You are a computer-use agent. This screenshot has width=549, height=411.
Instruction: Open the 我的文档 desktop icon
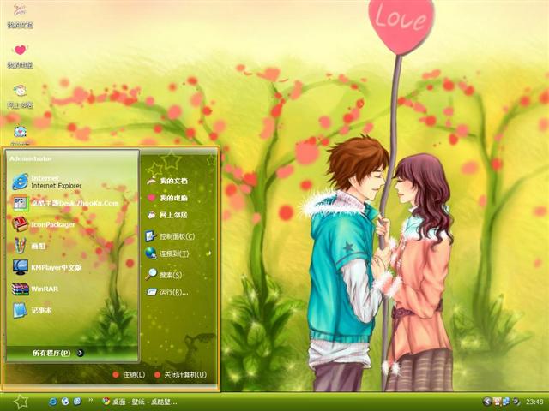click(20, 15)
